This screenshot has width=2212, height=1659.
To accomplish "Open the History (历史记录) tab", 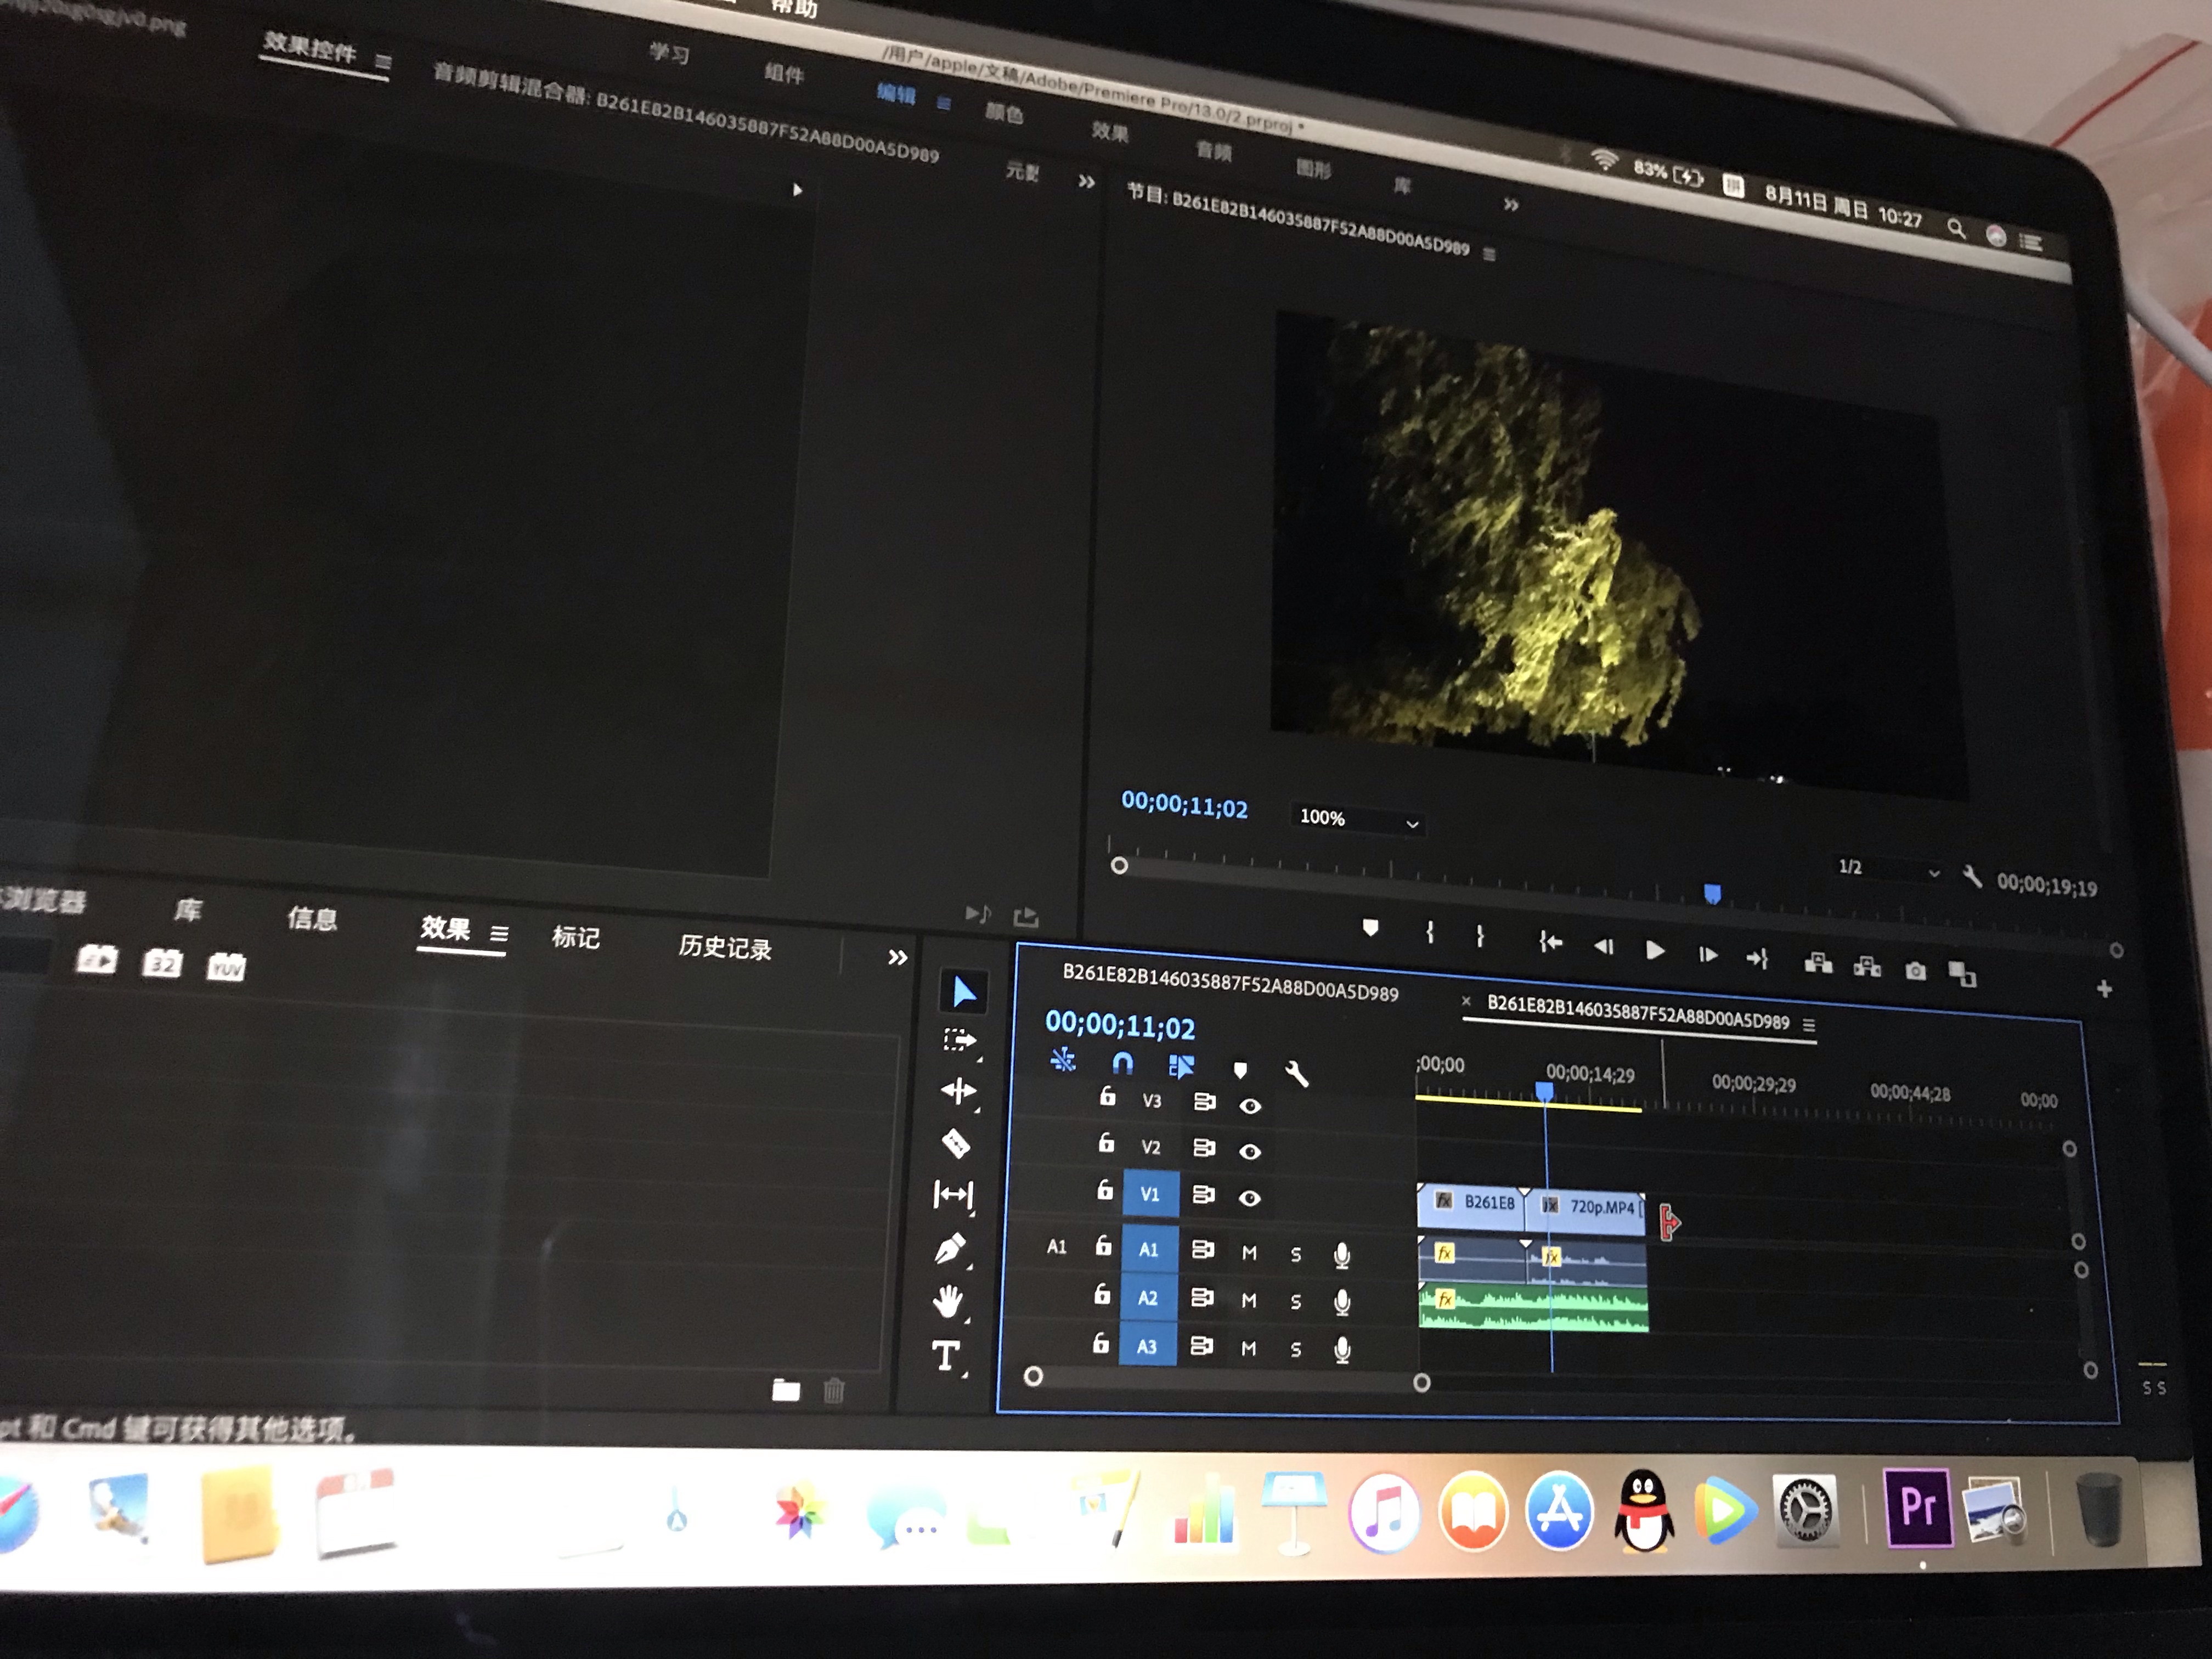I will pos(725,947).
